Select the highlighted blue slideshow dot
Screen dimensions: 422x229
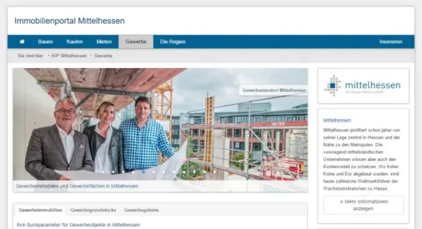[x=143, y=172]
